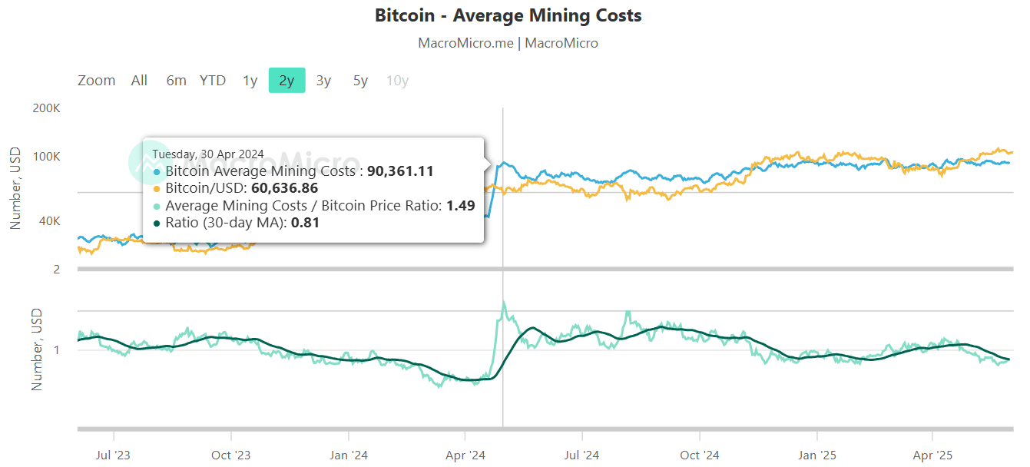Toggle the highlighted 2y zoom button
This screenshot has height=467, width=1030.
point(286,81)
